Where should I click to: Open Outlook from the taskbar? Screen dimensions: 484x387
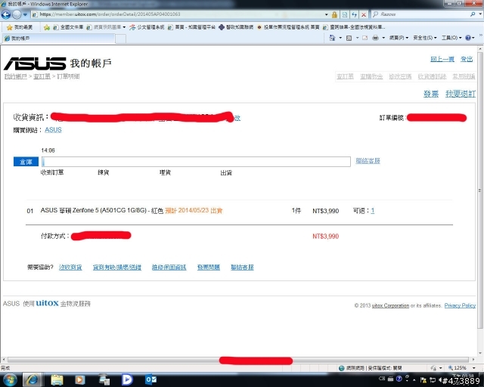click(x=150, y=379)
